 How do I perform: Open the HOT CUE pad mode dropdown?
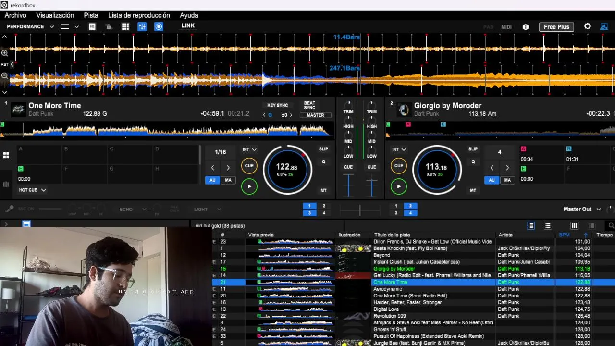(32, 190)
